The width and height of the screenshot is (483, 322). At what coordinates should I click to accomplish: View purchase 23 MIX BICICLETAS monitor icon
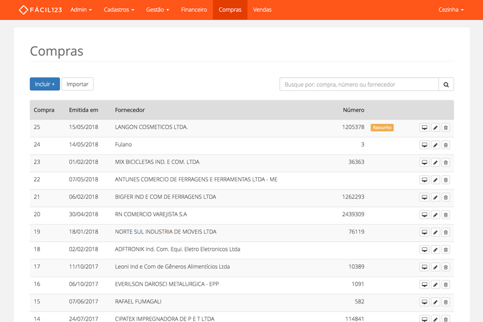tap(424, 162)
